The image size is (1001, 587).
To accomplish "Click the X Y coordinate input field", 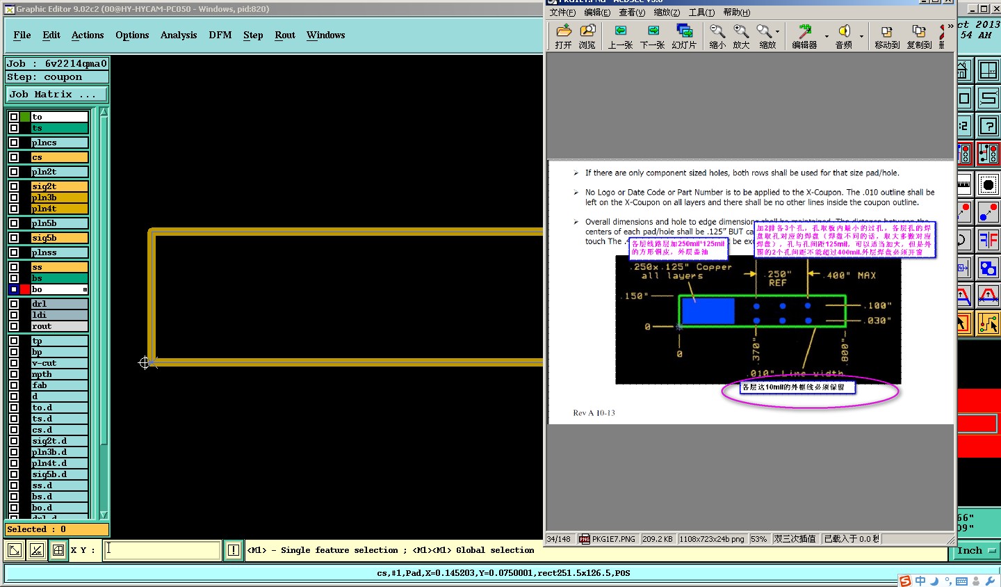I will (x=163, y=550).
